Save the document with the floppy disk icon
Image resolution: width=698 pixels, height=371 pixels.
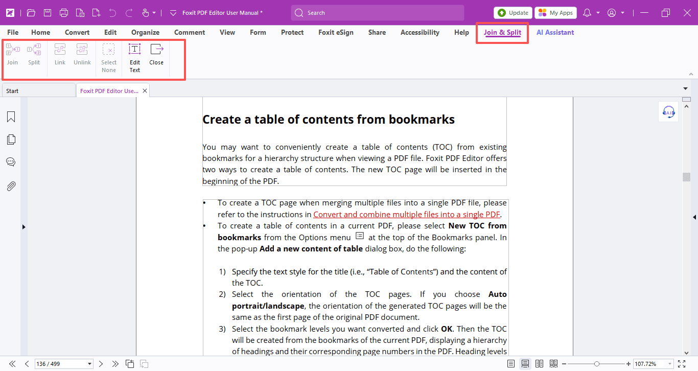48,13
